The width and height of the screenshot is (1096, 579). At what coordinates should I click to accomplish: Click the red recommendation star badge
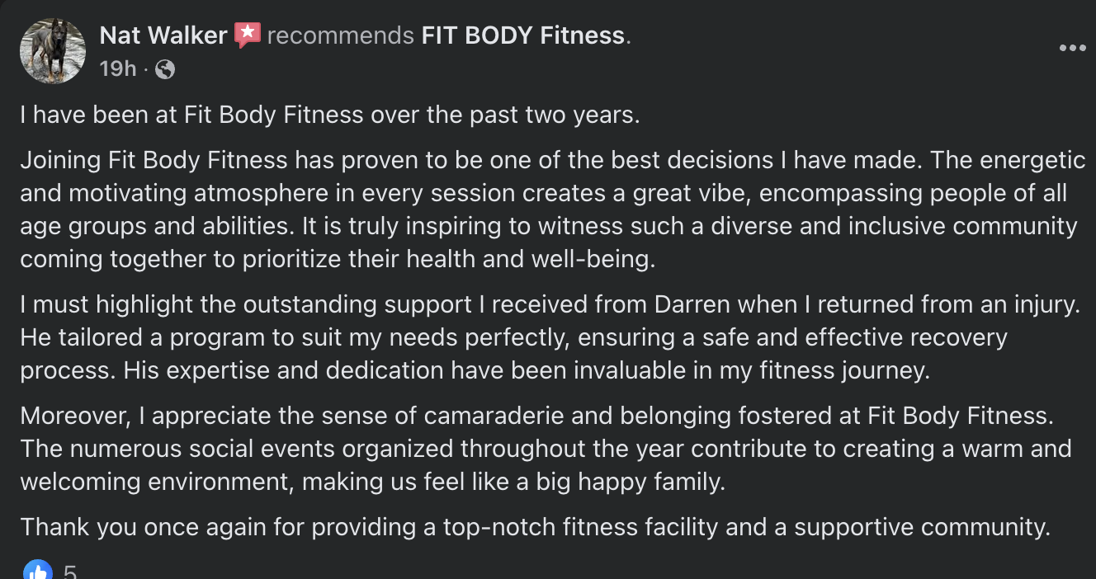[x=247, y=35]
